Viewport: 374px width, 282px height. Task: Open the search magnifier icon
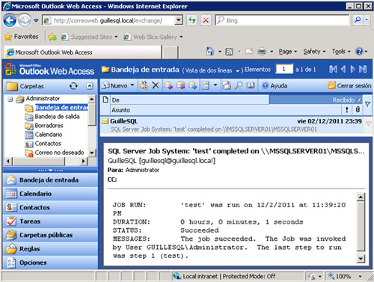coord(239,85)
